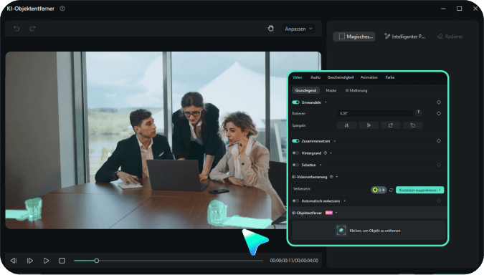This screenshot has width=484, height=275.
Task: Click the help icon beside KI-Objektentferner title
Action: point(62,9)
